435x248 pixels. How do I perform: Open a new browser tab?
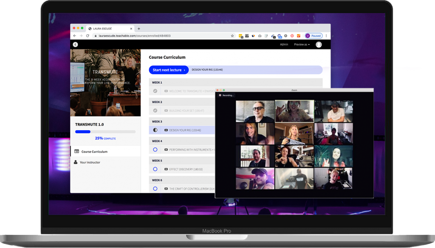coord(139,28)
